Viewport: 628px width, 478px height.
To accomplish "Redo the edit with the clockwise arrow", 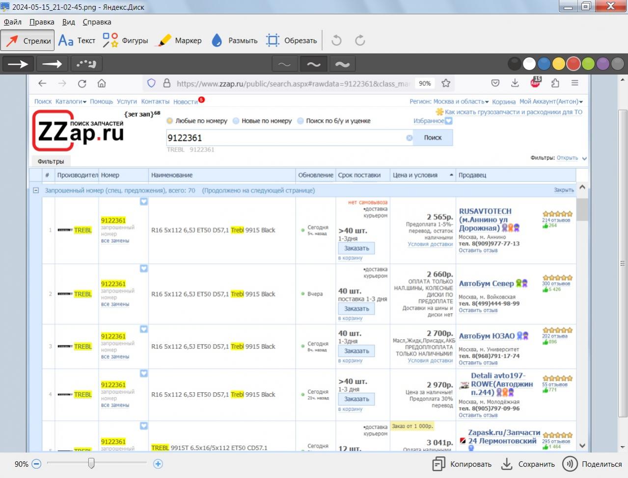I will (x=360, y=41).
